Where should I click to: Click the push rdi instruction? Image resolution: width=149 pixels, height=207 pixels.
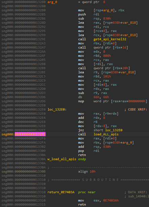89,14
